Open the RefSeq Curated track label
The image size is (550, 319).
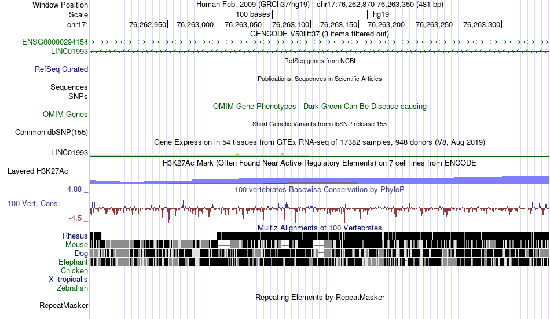point(61,69)
